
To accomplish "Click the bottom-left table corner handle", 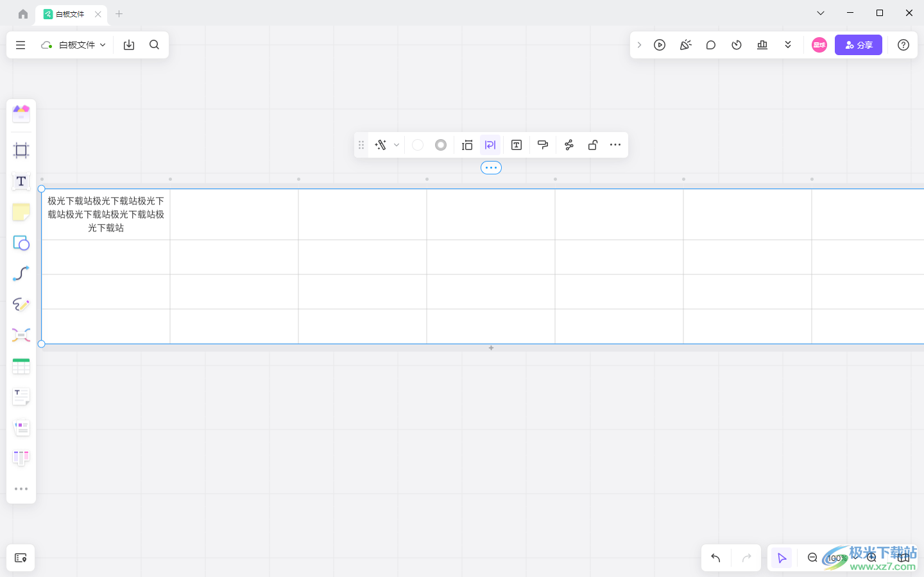I will coord(42,344).
